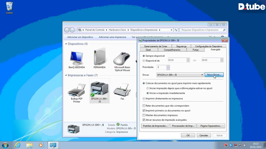Check Reter documentos que não correspondam
Screen dimensions: 266x149
pyautogui.click(x=144, y=106)
